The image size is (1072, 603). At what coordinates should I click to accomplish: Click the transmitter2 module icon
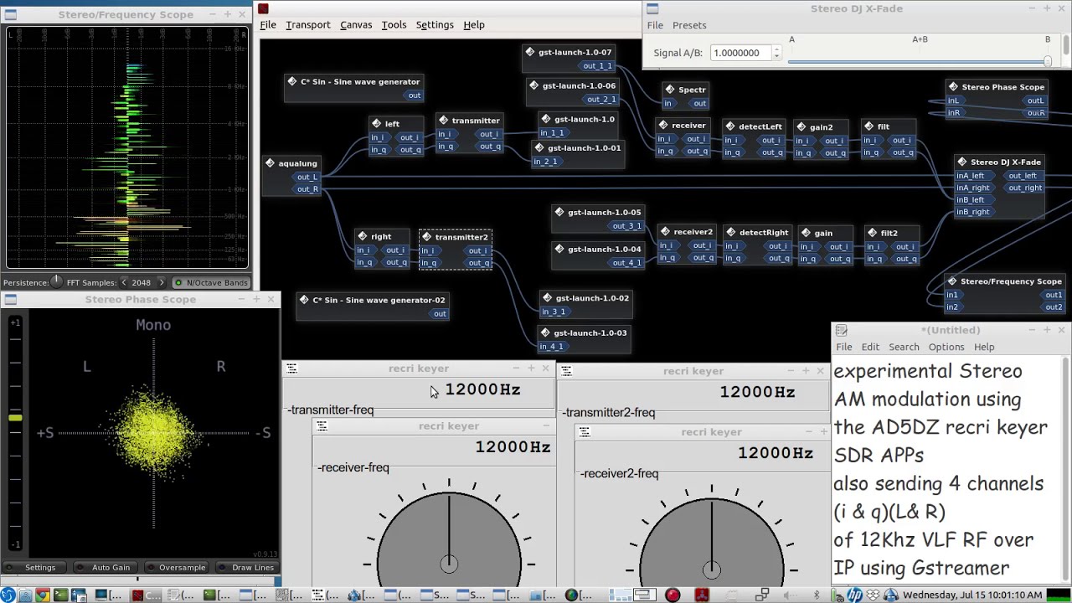(427, 237)
